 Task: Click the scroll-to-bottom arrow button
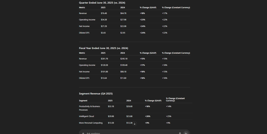tap(135, 124)
